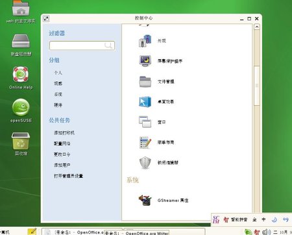Click the yellow notes icon in the panel
The width and height of the screenshot is (292, 235).
pos(32,232)
